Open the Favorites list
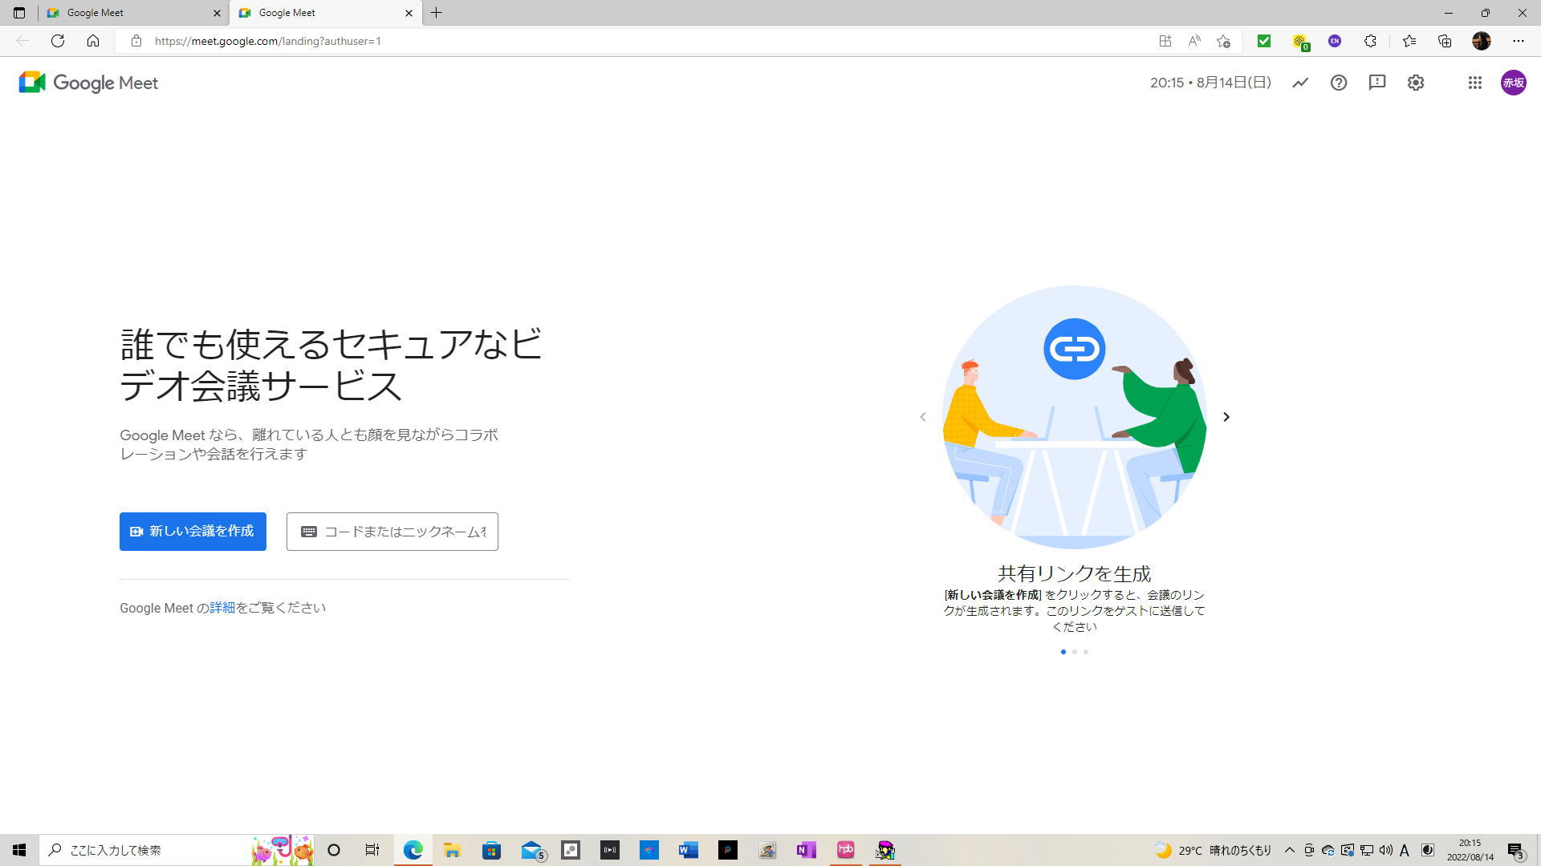The width and height of the screenshot is (1541, 866). point(1409,41)
